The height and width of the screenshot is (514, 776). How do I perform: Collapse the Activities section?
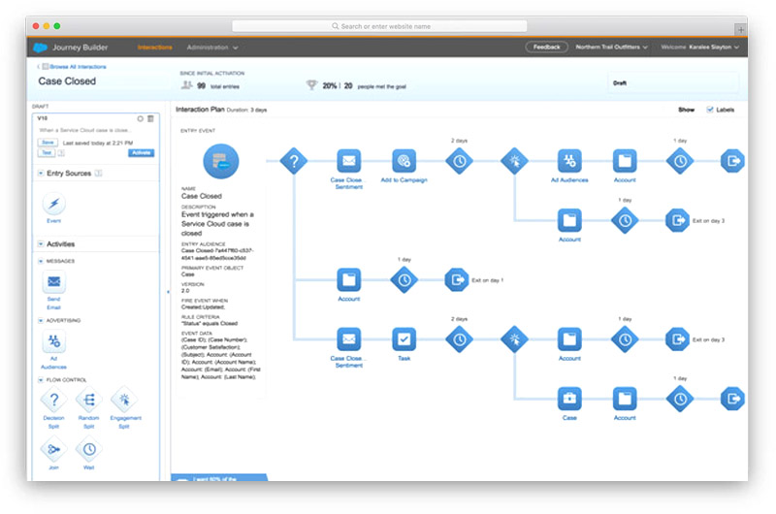tap(41, 244)
